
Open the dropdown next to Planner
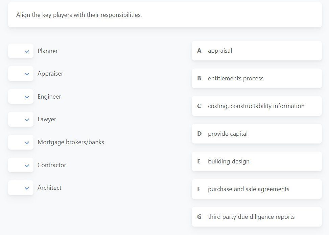pyautogui.click(x=21, y=51)
